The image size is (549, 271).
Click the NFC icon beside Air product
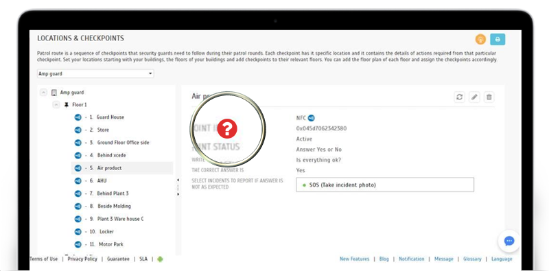[78, 168]
